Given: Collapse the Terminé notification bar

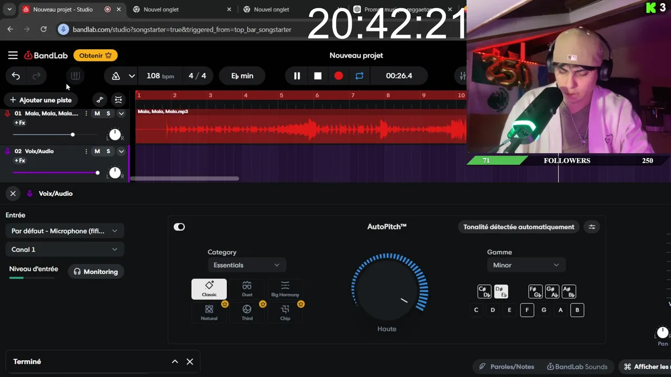Looking at the screenshot, I should pos(175,362).
